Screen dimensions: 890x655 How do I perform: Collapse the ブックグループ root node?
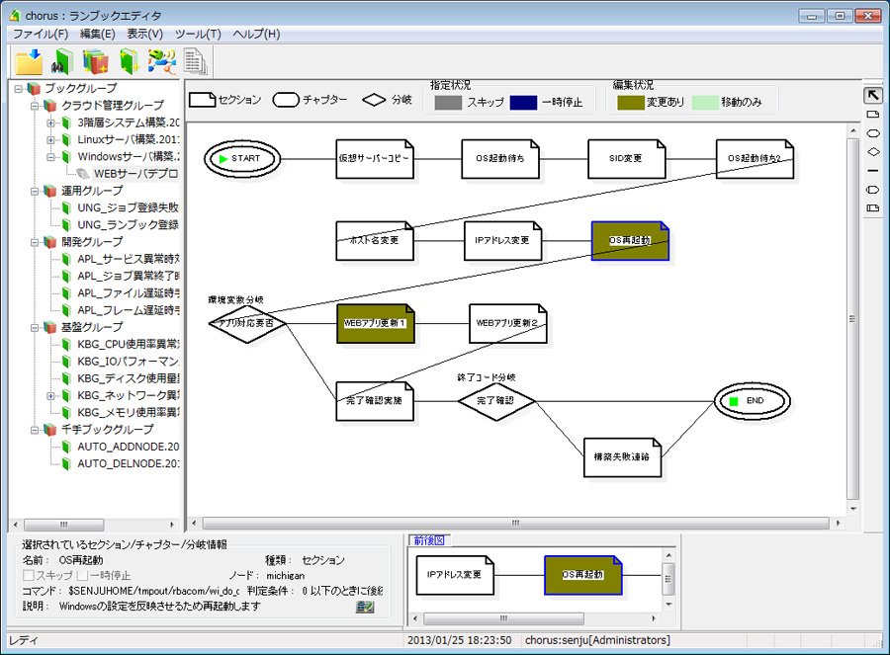(x=19, y=89)
